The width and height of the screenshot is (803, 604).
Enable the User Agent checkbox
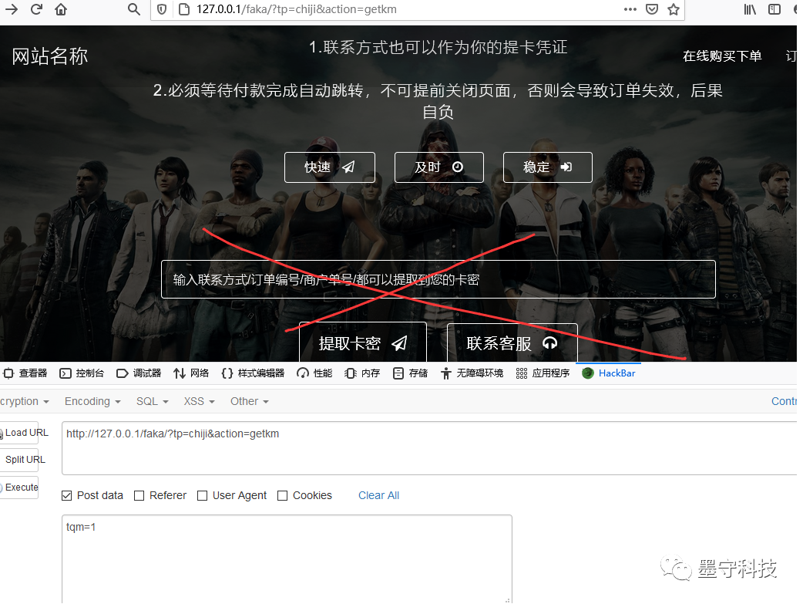click(202, 496)
